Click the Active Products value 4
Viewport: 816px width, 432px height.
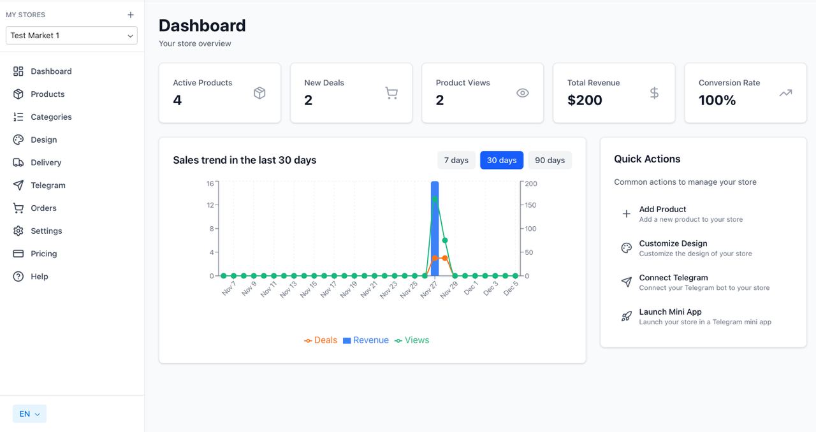(x=177, y=100)
